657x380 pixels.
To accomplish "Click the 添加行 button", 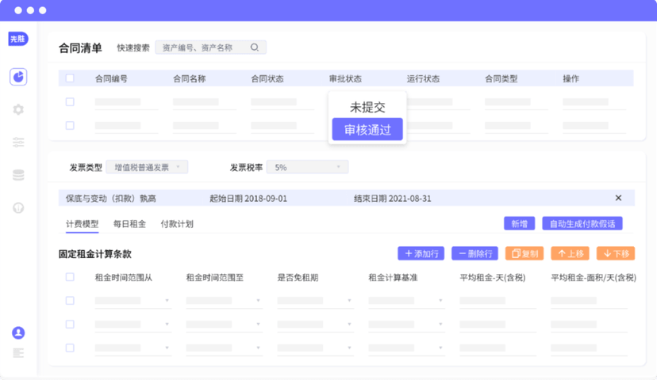I will click(x=421, y=253).
